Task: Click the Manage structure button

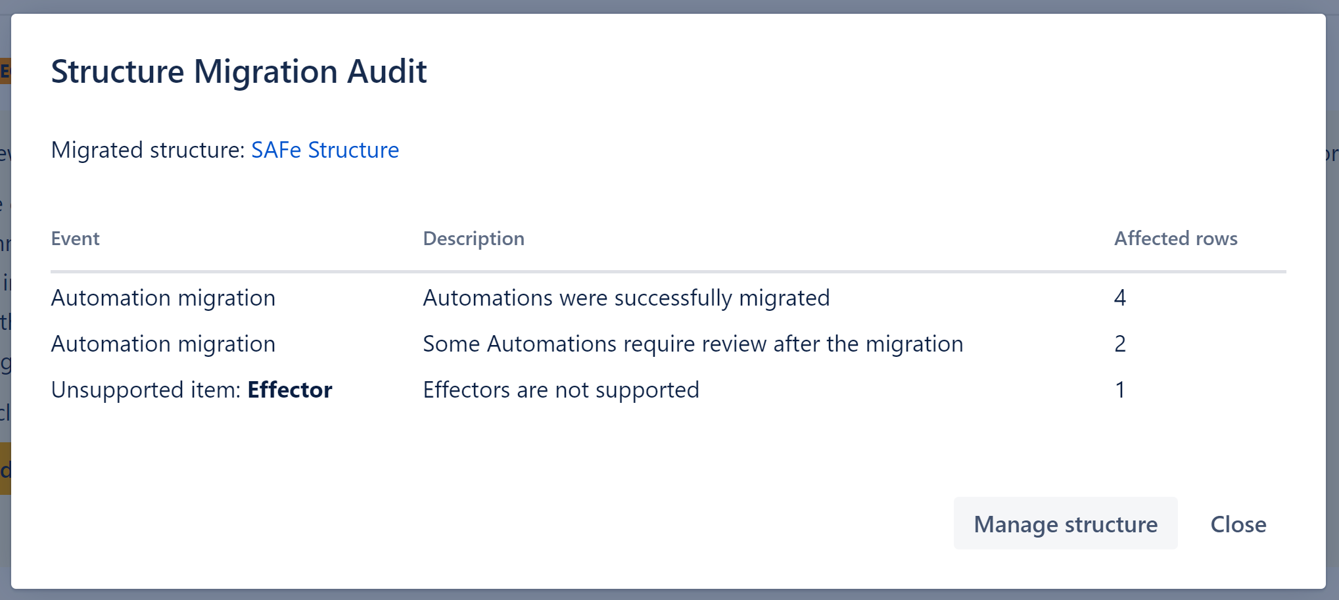Action: [x=1066, y=524]
